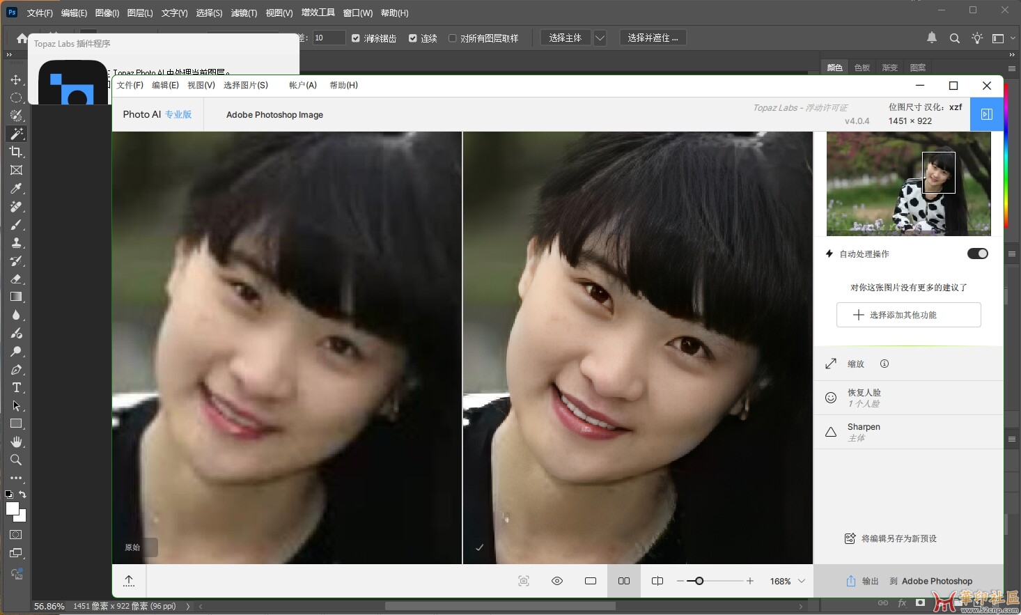Open Photoshop 滤镜(T) menu
Screen dimensions: 1021x615
pos(244,13)
